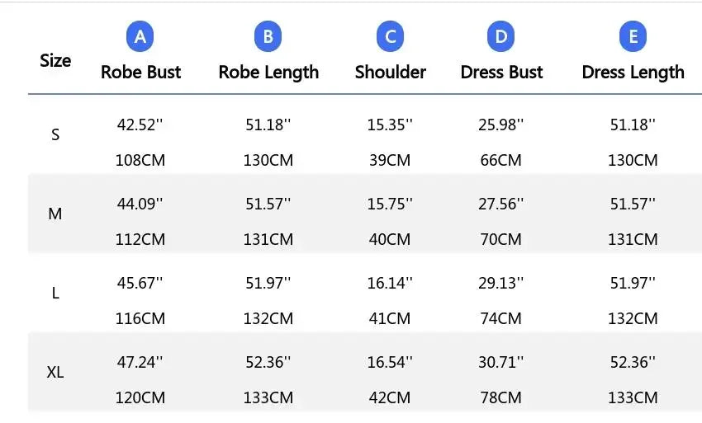Click the 40CM shoulder measurement
The height and width of the screenshot is (423, 702).
(390, 239)
